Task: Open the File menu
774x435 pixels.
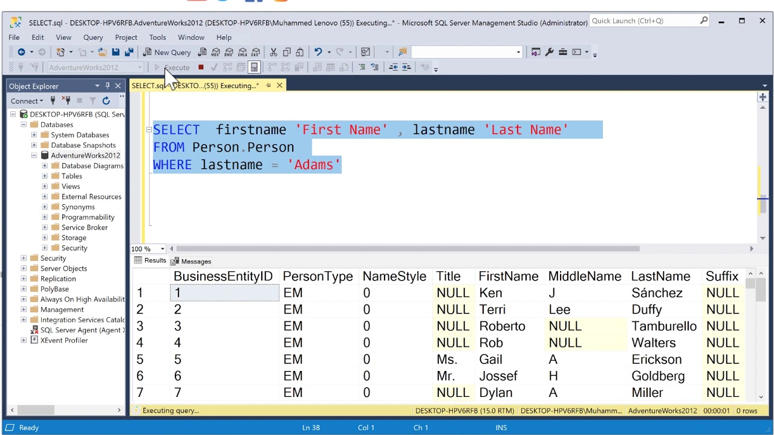Action: pyautogui.click(x=14, y=37)
